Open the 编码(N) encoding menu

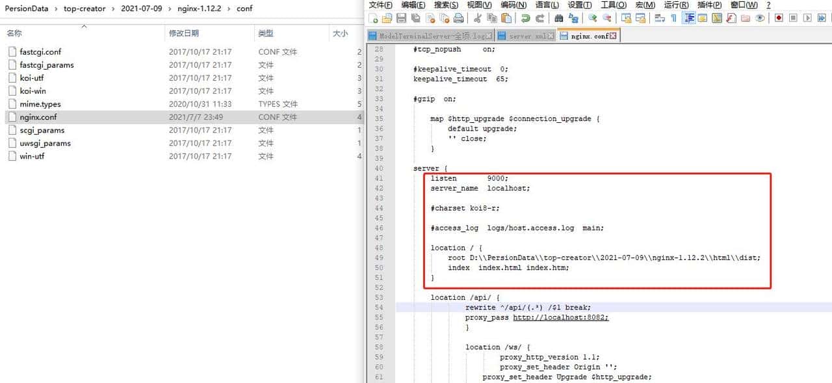[513, 5]
